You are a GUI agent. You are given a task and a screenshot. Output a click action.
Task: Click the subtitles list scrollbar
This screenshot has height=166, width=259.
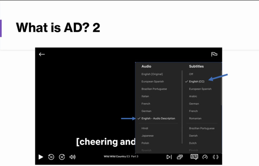click(x=221, y=88)
